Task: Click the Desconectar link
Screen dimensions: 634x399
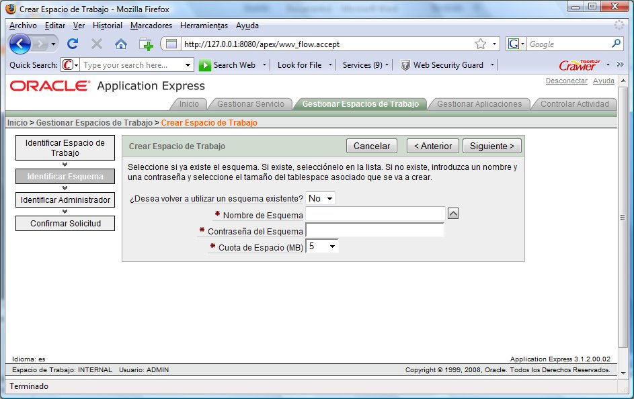Action: tap(567, 81)
